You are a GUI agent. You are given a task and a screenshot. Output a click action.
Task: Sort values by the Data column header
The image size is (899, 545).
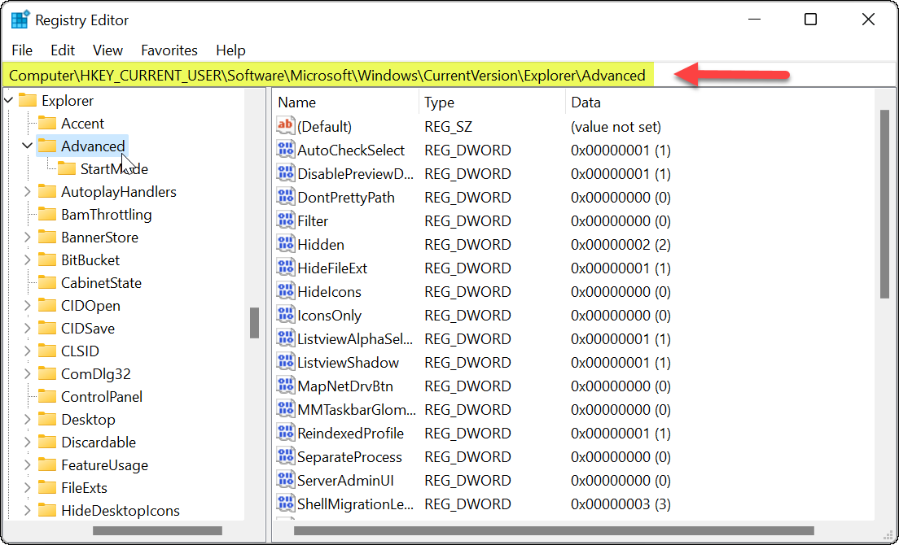[720, 102]
